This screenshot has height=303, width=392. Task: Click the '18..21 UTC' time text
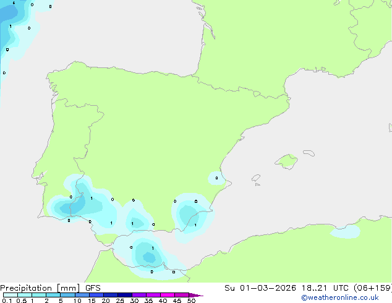(325, 288)
